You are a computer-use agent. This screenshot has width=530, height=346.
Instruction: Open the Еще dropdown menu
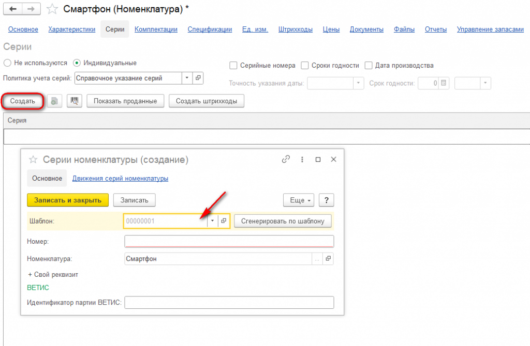(x=299, y=200)
